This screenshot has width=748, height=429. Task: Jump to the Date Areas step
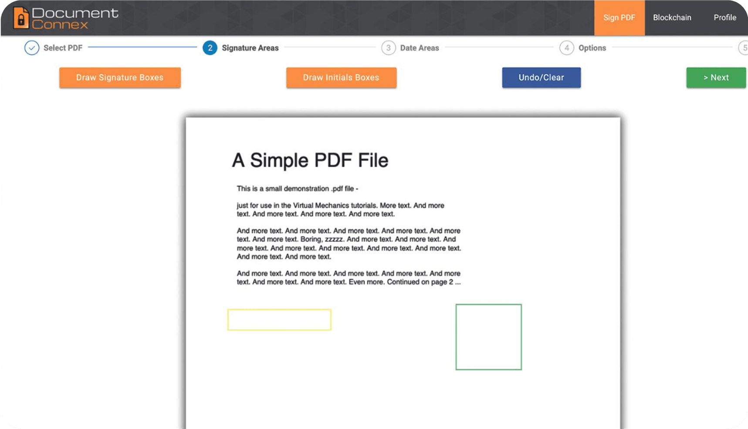click(420, 48)
